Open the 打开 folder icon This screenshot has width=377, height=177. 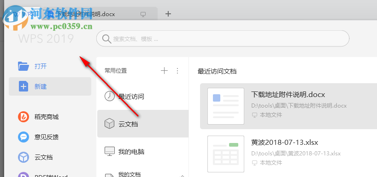coord(24,66)
